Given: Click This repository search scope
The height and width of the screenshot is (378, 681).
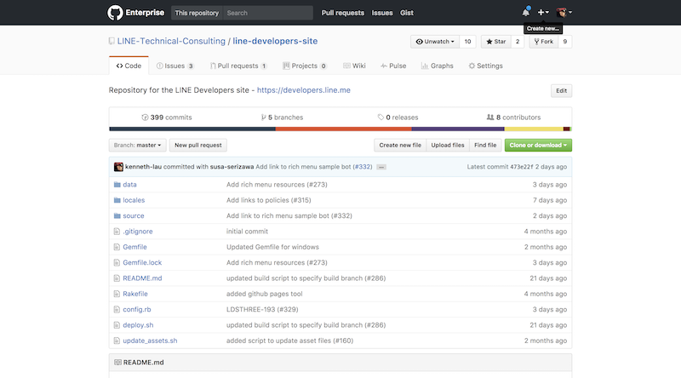Looking at the screenshot, I should coord(197,13).
